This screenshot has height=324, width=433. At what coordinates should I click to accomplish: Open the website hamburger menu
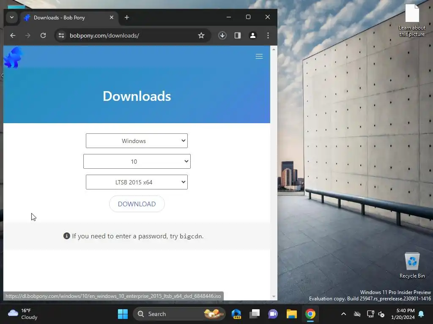click(x=259, y=57)
